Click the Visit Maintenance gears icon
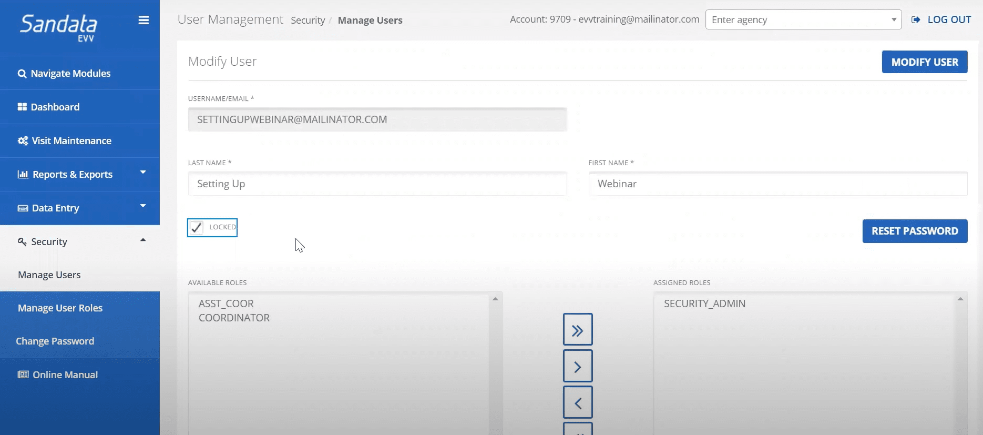Image resolution: width=983 pixels, height=435 pixels. tap(23, 141)
